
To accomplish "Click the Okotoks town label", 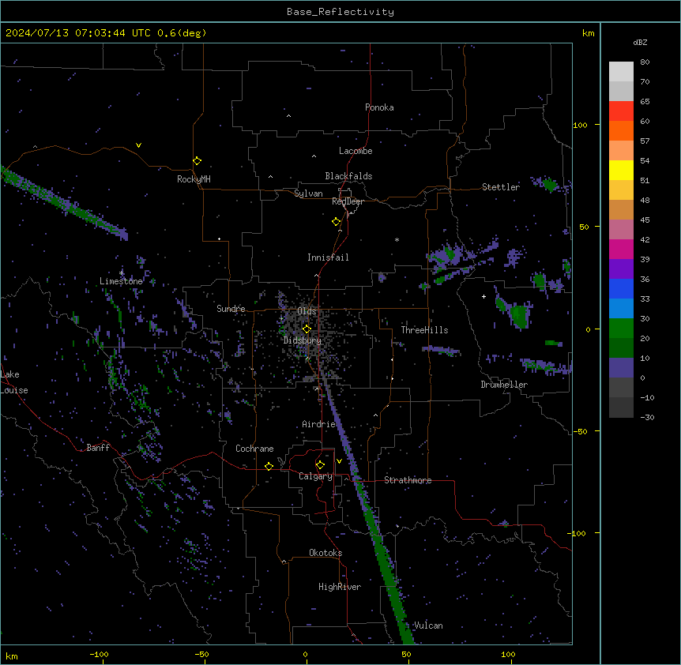I will pos(325,553).
